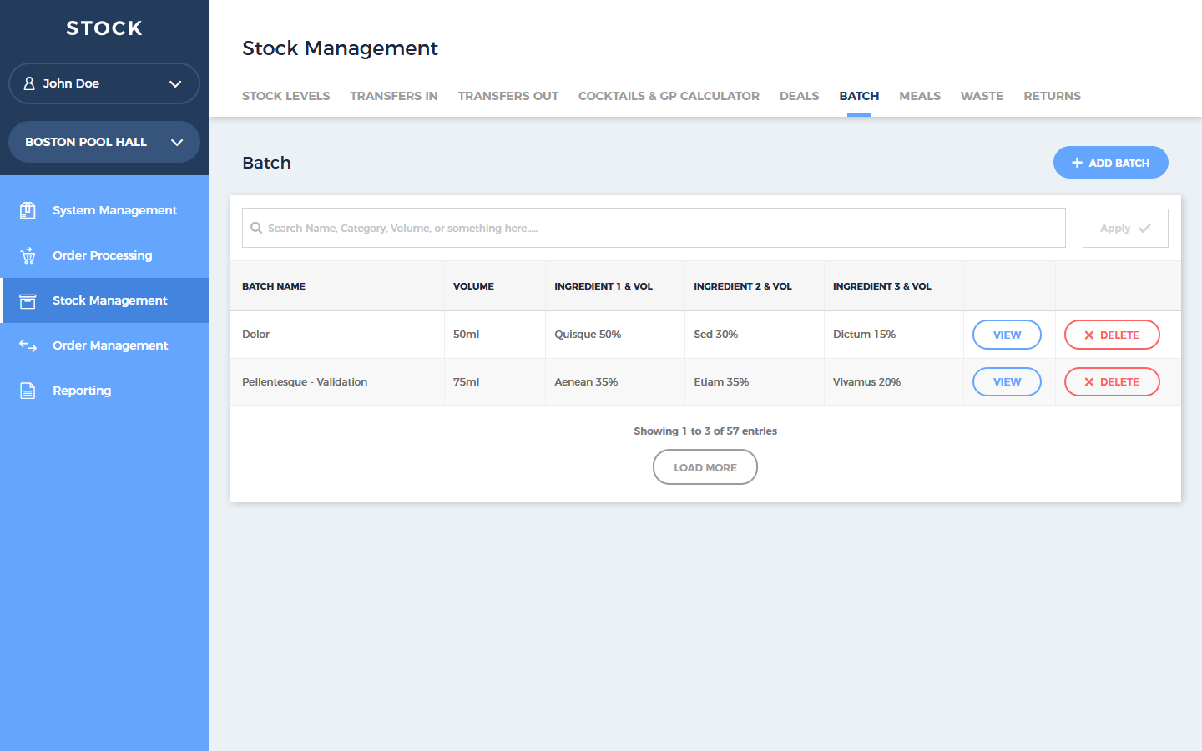Click the Stock Management archive box icon
This screenshot has width=1202, height=751.
pyautogui.click(x=28, y=300)
